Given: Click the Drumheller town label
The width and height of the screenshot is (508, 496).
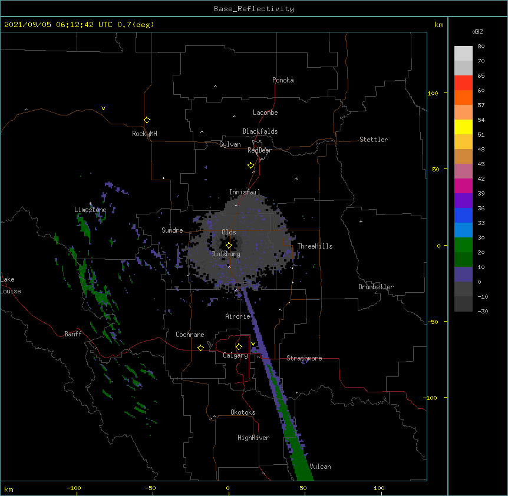Looking at the screenshot, I should pos(376,287).
